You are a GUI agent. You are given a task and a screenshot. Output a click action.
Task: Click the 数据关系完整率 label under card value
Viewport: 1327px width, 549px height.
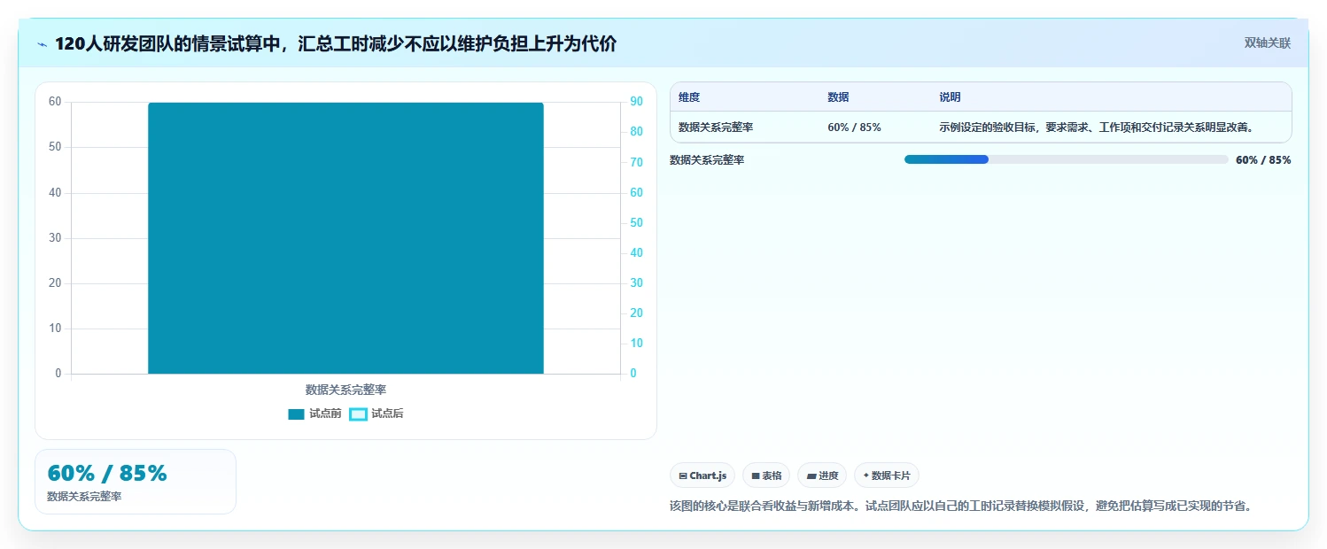(x=84, y=497)
